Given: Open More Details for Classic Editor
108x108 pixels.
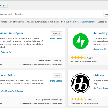Looking at the screenshot, I should pos(56,81).
